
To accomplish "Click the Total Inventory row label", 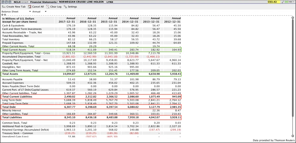I will point(11,39).
